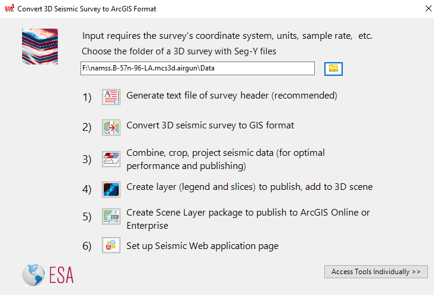The height and width of the screenshot is (295, 434).
Task: Click the Convert 3D seismic survey icon
Action: [x=111, y=127]
